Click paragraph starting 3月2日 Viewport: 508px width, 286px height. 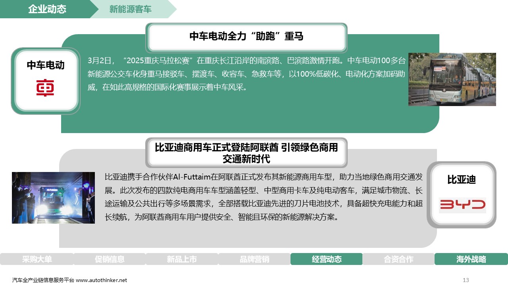click(x=246, y=74)
